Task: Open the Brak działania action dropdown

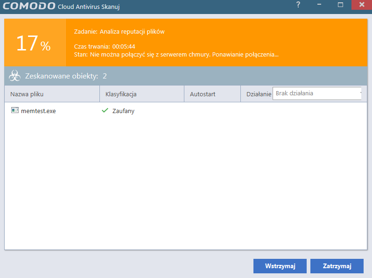Action: coord(317,93)
